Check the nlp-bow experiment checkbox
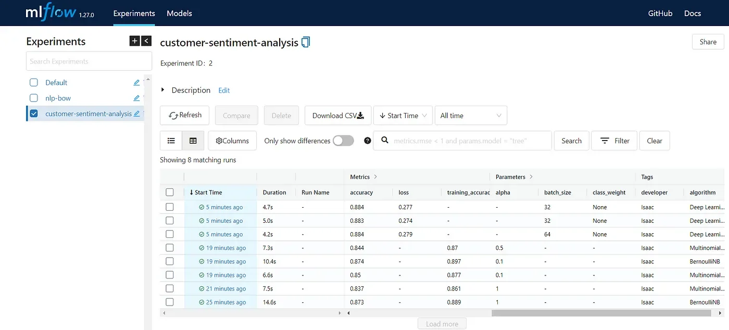729x330 pixels. pos(34,98)
